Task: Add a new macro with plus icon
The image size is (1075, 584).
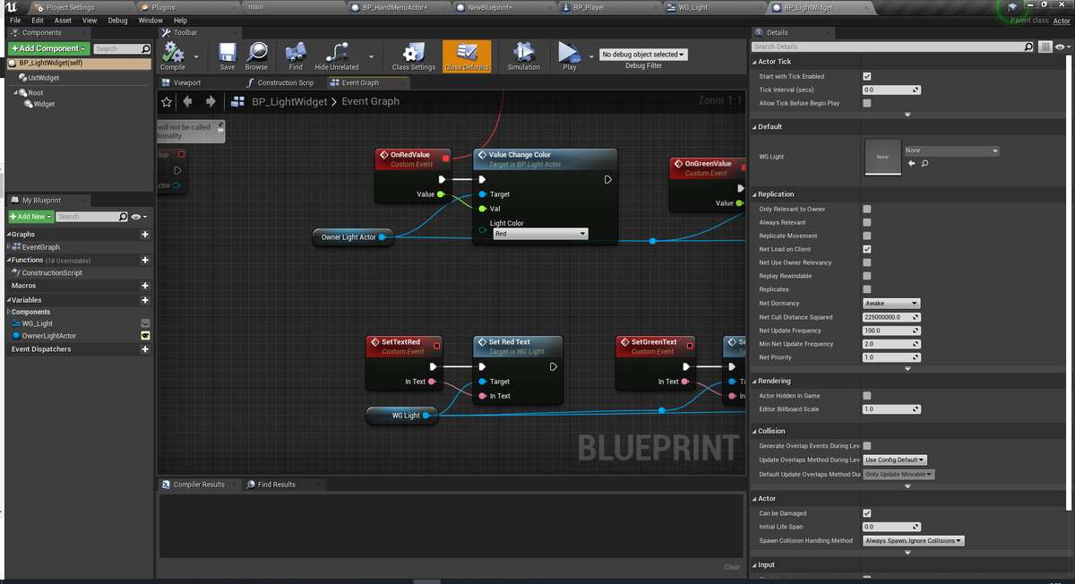Action: (145, 286)
